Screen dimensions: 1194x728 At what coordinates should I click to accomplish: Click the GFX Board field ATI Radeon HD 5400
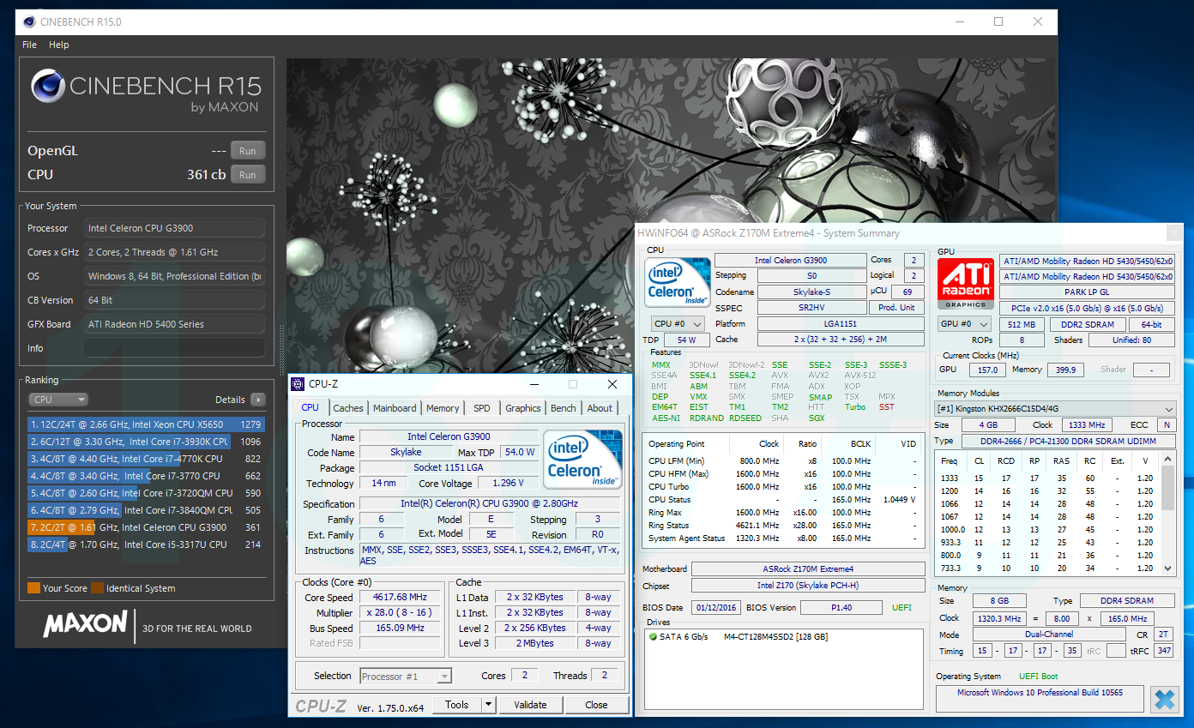pyautogui.click(x=174, y=324)
